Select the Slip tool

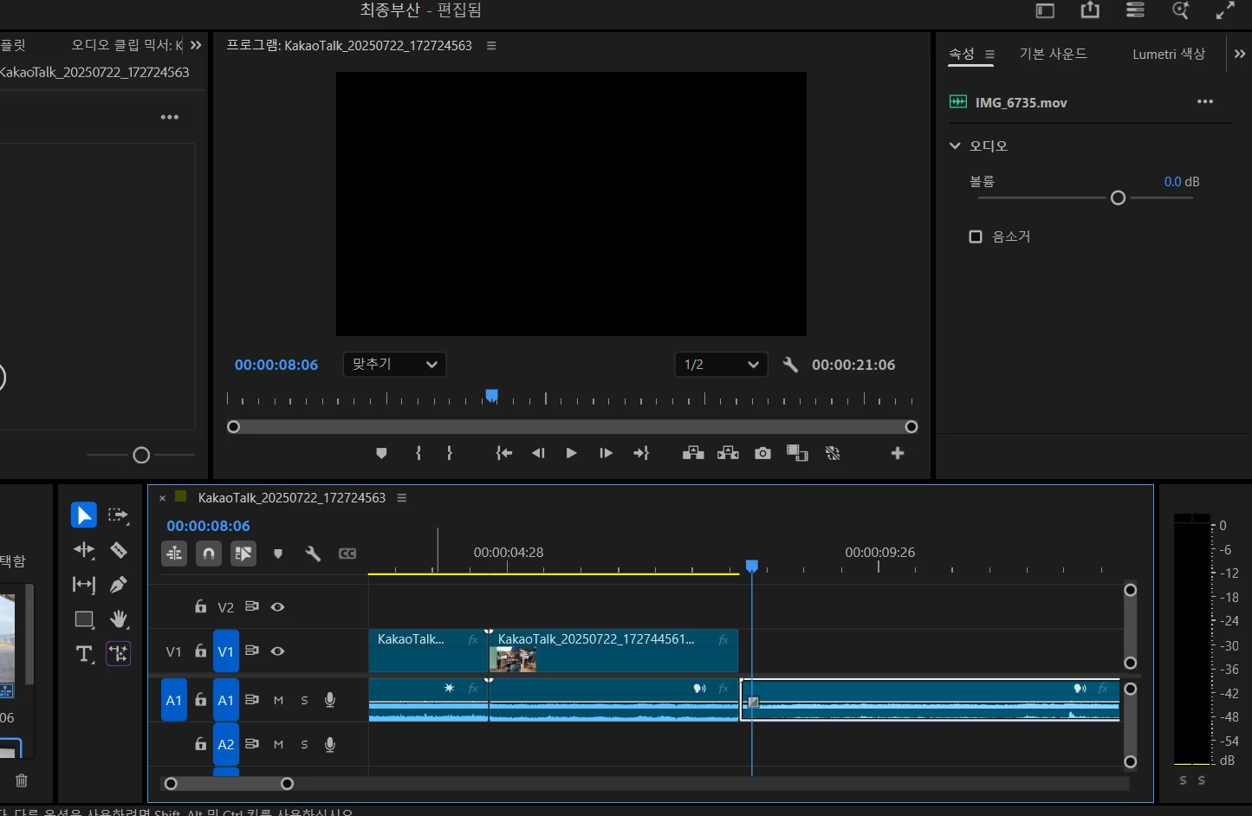pyautogui.click(x=84, y=585)
